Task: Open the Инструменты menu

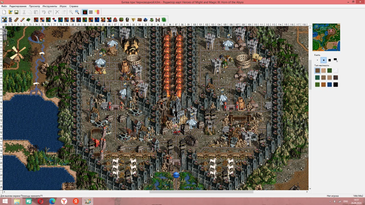Action: tap(50, 6)
